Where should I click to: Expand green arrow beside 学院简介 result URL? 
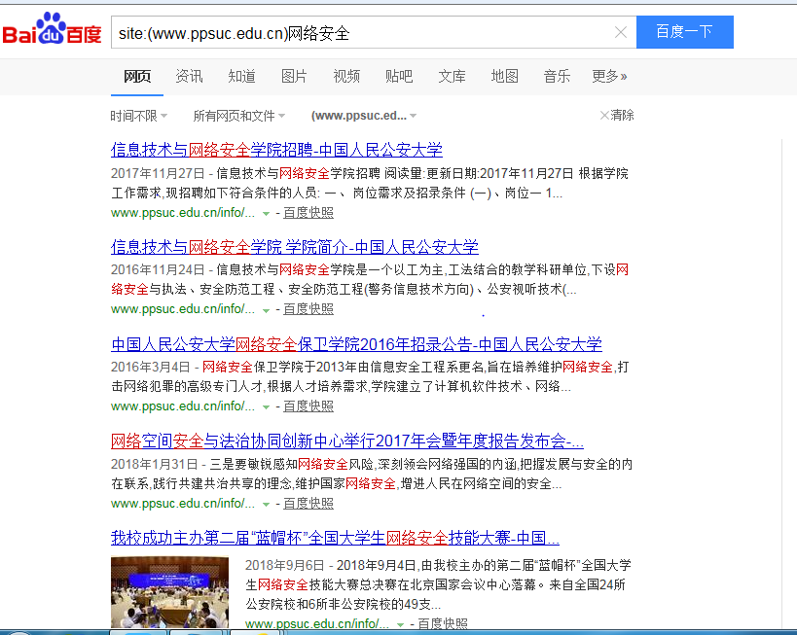(266, 310)
